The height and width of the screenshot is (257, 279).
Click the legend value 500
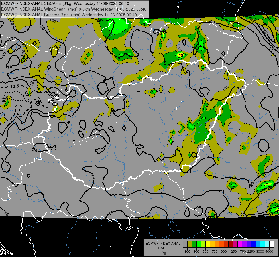[205, 252]
